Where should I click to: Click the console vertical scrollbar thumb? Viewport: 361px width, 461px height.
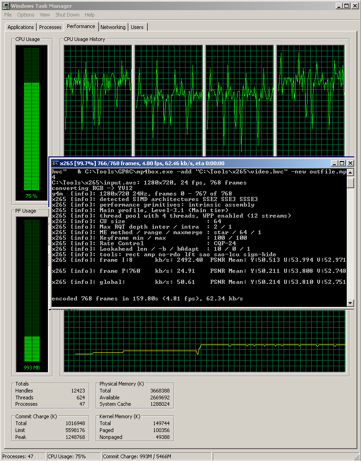350,182
